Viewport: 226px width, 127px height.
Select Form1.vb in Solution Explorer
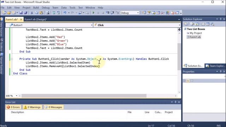(194, 37)
